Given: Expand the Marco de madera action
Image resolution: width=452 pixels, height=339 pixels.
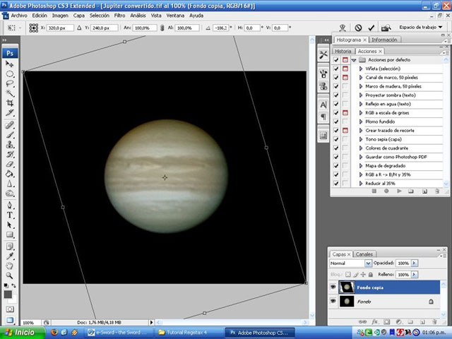Looking at the screenshot, I should (361, 86).
